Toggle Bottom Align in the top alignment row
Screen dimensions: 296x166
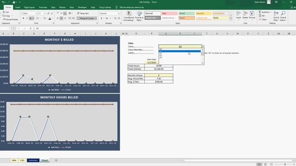[x=65, y=13]
